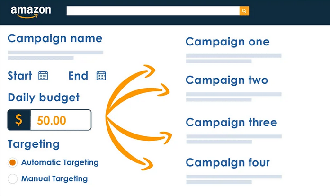The width and height of the screenshot is (330, 196).
Task: Click the Campaign name text placeholder
Action: [55, 55]
